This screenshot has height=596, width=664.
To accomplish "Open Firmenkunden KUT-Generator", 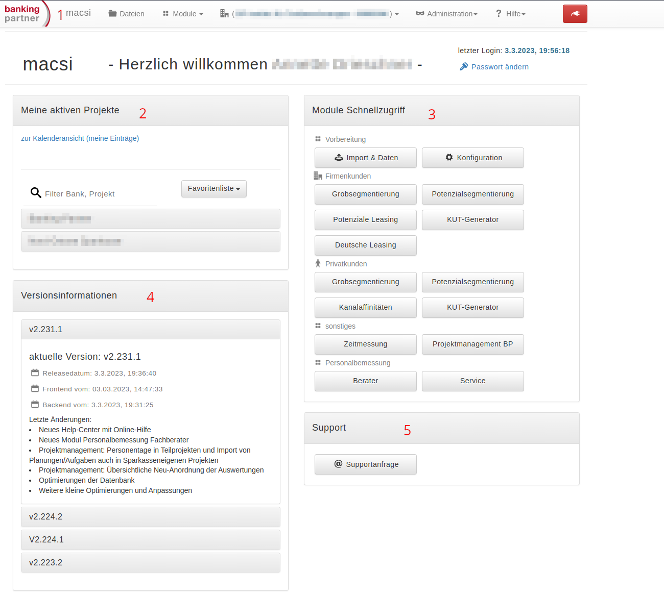I will tap(473, 220).
